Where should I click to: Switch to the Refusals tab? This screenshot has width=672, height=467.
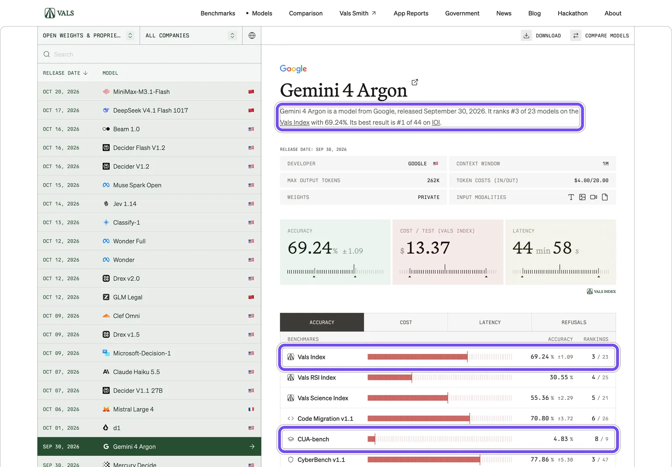[x=574, y=322]
